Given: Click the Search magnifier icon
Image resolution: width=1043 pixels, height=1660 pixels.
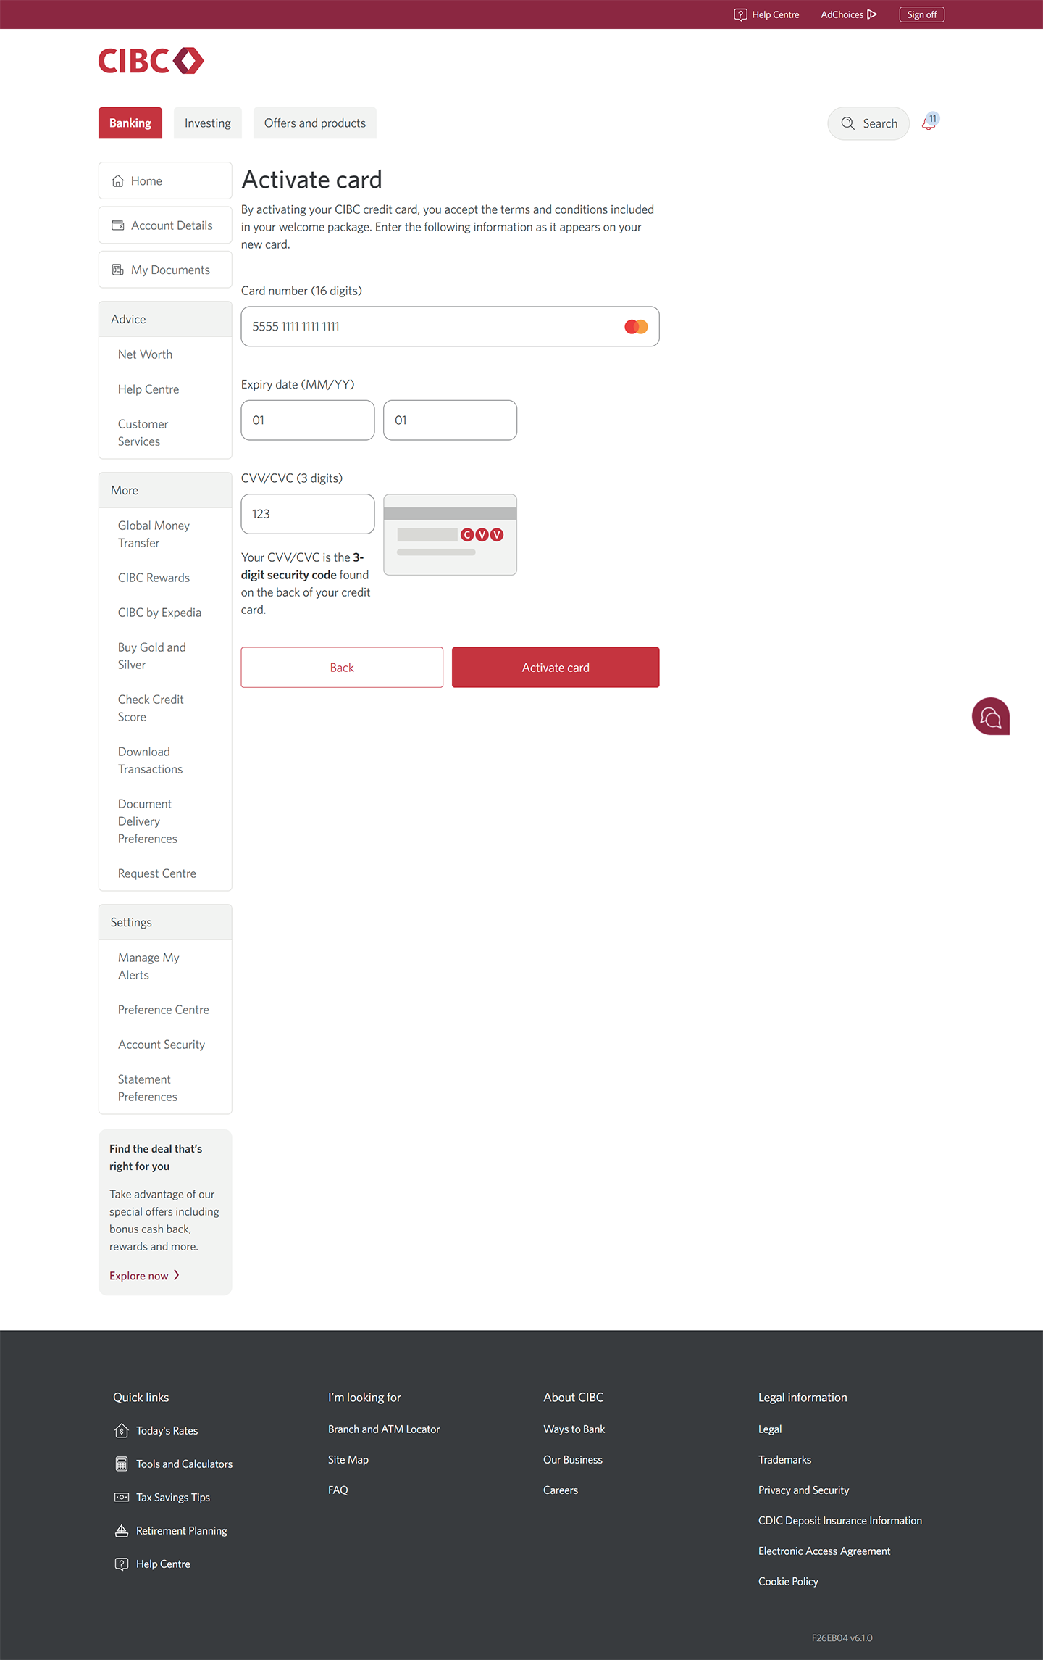Looking at the screenshot, I should [x=847, y=123].
